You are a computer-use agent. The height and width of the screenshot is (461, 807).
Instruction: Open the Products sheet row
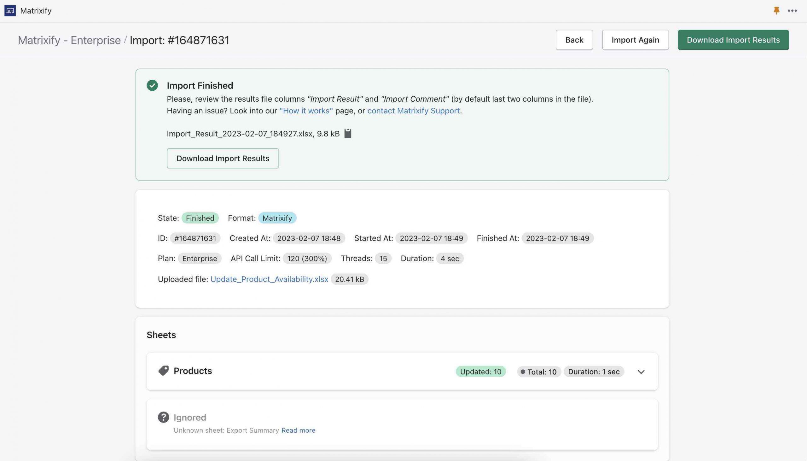pyautogui.click(x=317, y=371)
